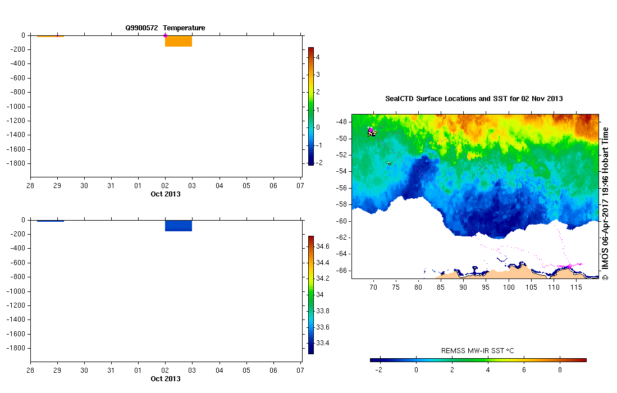This screenshot has height=393, width=617.
Task: Click the thin blue salinity strip at date 29
Action: pos(51,221)
